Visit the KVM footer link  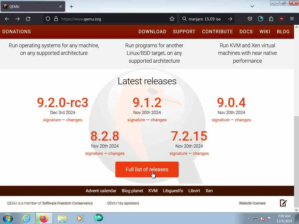153,191
